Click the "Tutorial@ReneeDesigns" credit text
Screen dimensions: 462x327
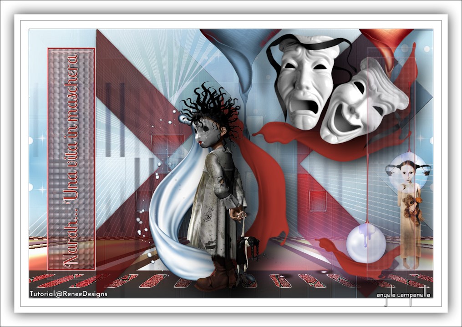point(68,294)
